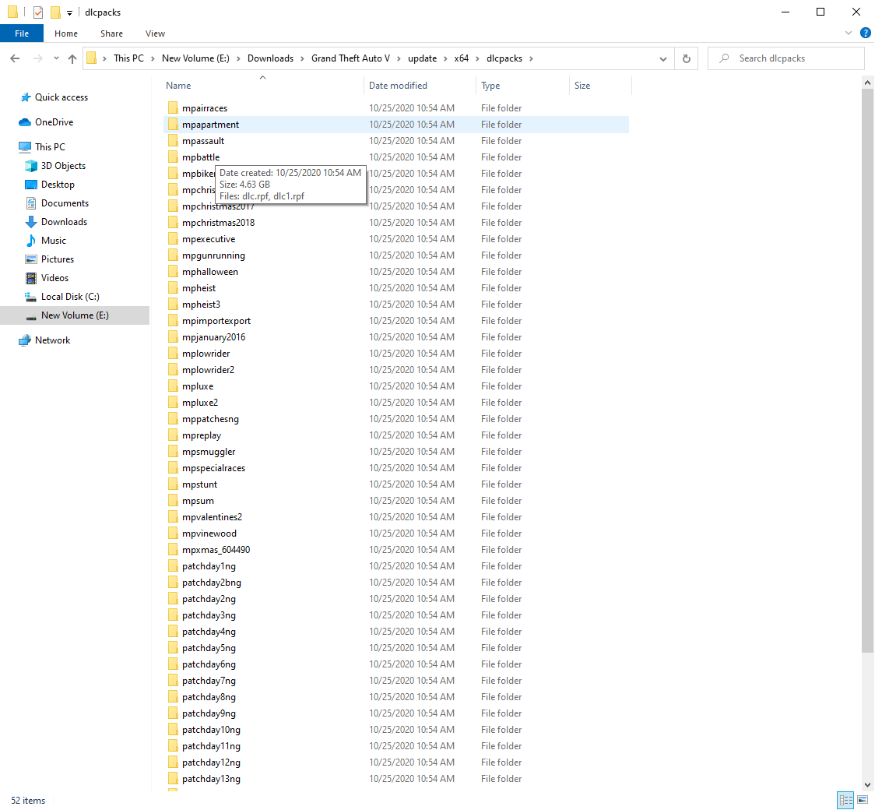Click the scrollbar up arrow

[867, 83]
